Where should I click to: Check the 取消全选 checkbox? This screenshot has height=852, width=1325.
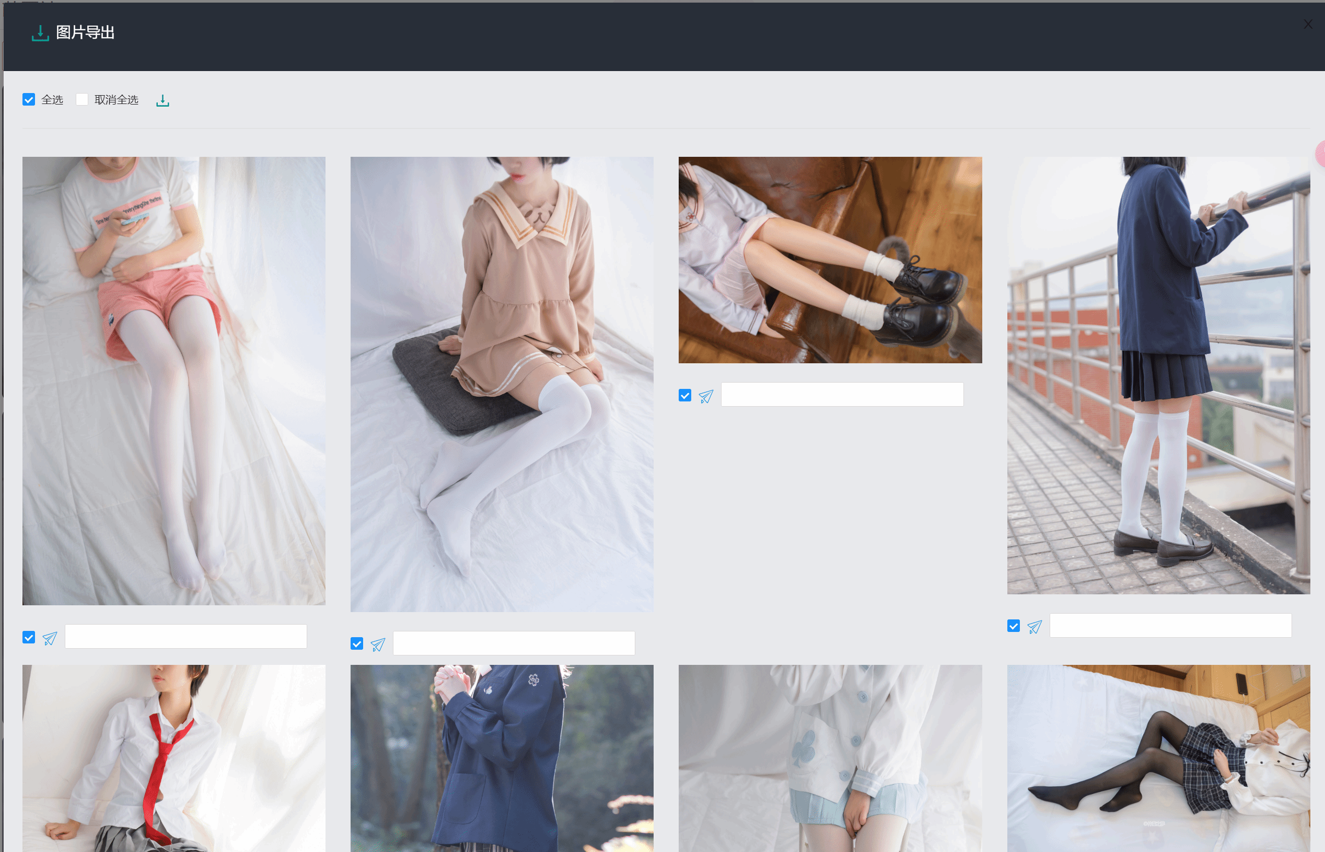coord(82,100)
